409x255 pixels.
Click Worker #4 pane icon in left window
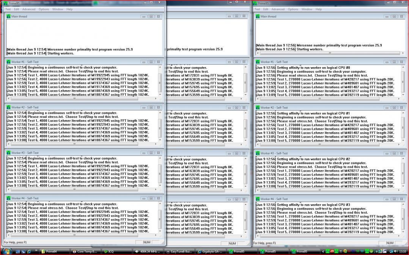9,198
